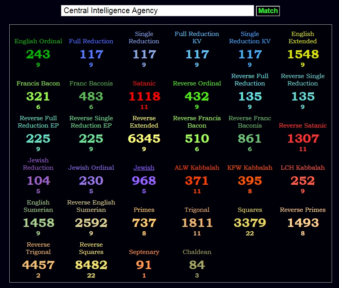Select the Reverse Ordinal cipher label
This screenshot has width=339, height=288.
(x=197, y=84)
